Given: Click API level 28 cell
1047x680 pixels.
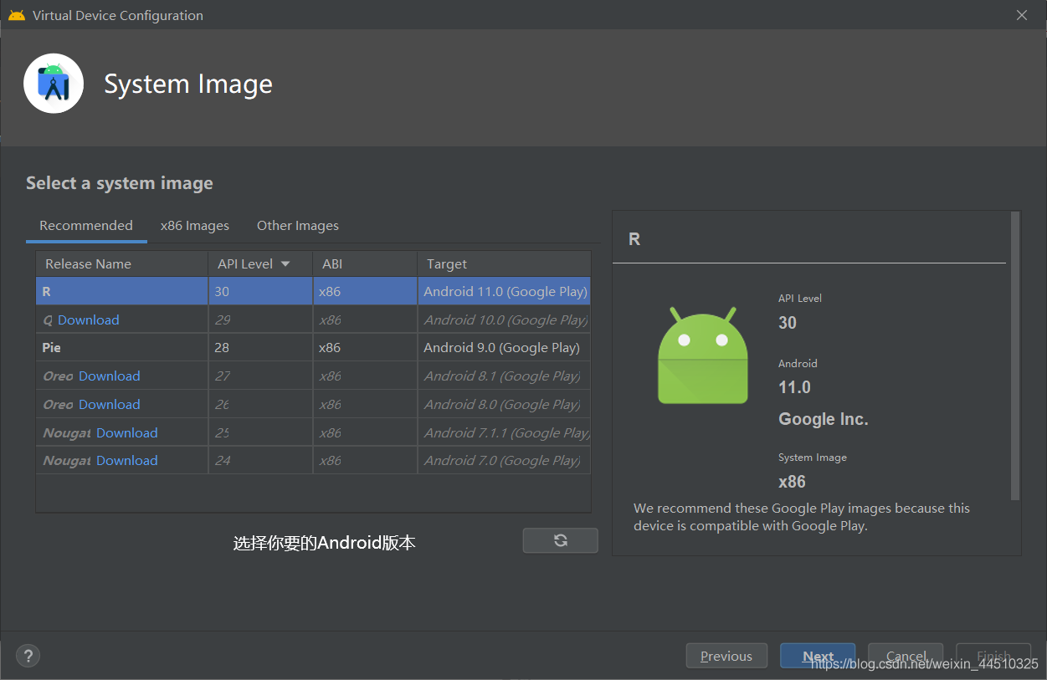Looking at the screenshot, I should click(x=260, y=348).
